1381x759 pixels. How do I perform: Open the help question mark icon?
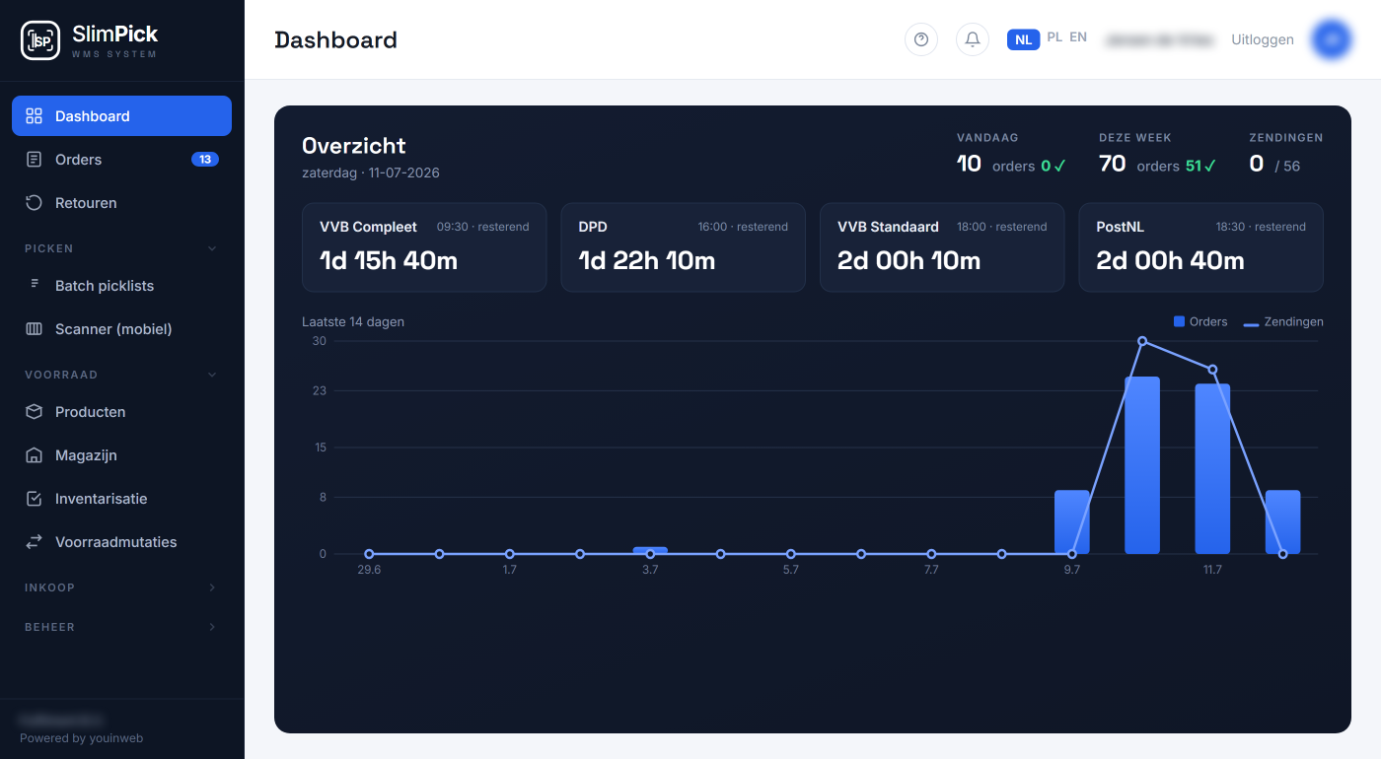pos(921,39)
